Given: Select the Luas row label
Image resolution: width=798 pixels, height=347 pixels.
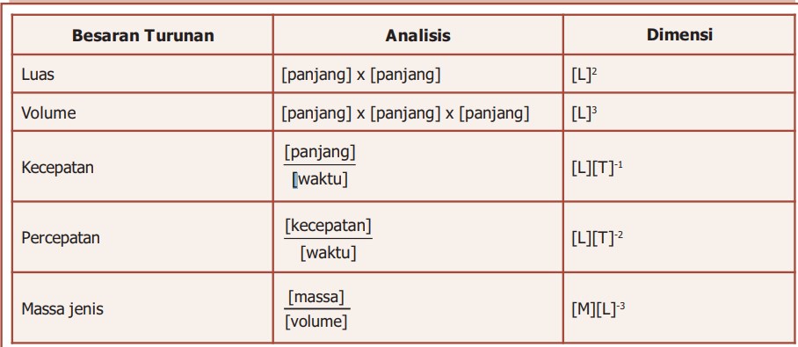Looking at the screenshot, I should pos(38,75).
